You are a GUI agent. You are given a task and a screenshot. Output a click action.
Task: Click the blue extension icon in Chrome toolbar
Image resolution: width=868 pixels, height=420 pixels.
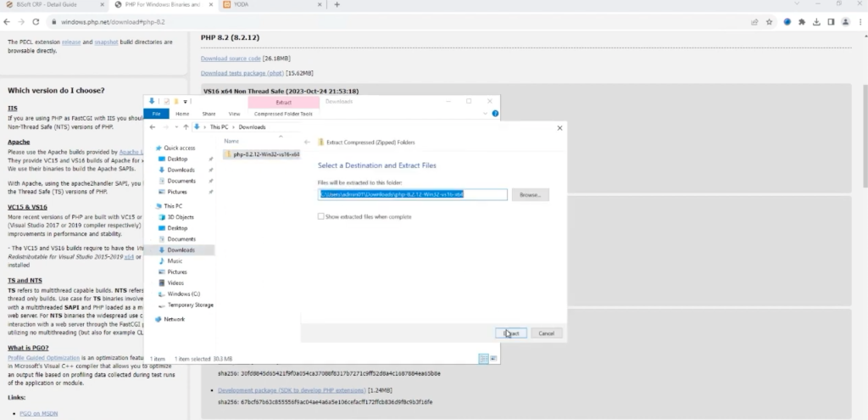tap(787, 22)
